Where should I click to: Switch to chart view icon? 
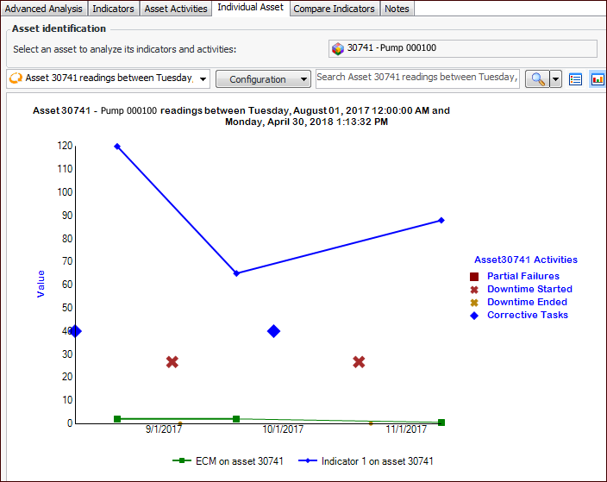tap(598, 79)
